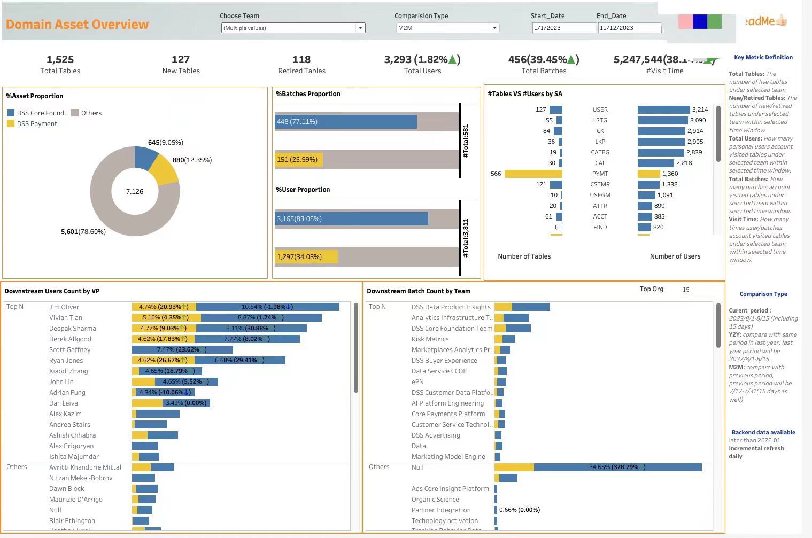Click the dark blue block in header
Viewport: 812px width, 538px height.
click(700, 21)
